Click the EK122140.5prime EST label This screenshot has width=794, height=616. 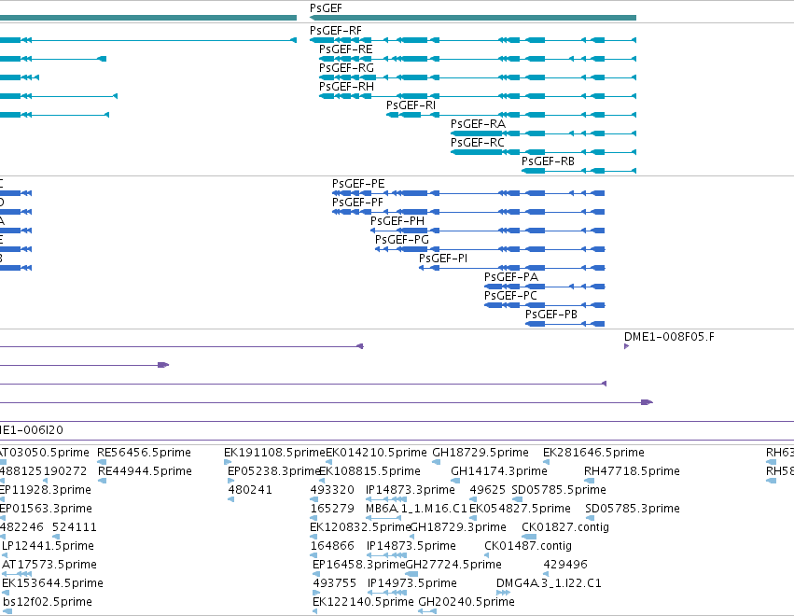click(x=363, y=603)
